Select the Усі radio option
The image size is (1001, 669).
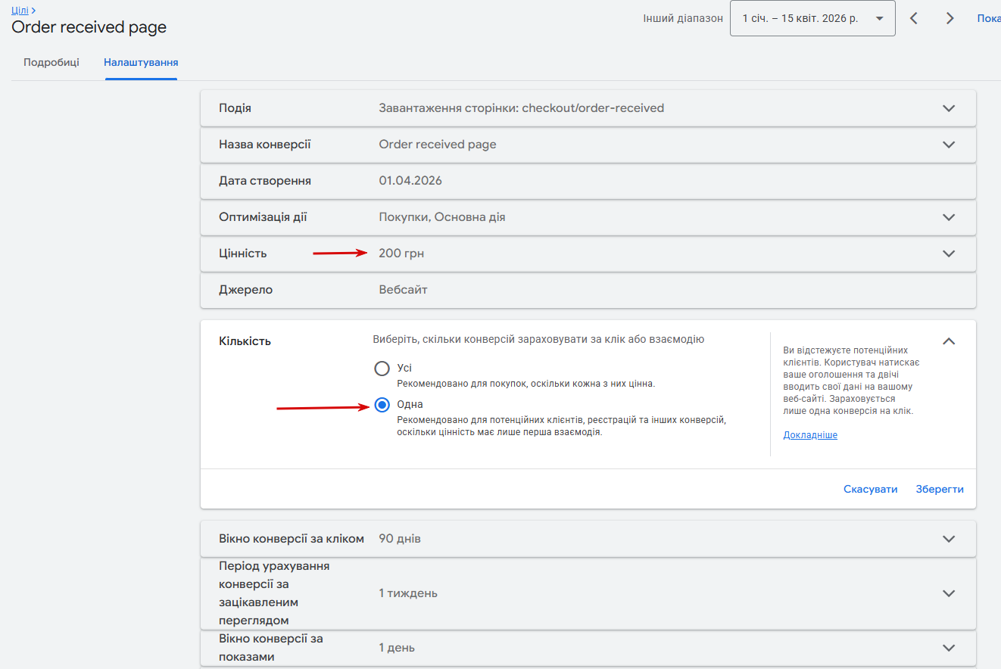click(382, 369)
